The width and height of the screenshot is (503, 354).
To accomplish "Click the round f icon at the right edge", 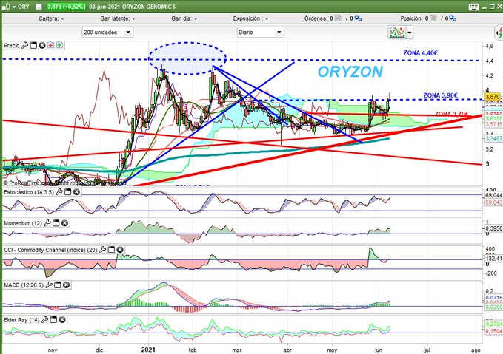I will [x=499, y=33].
